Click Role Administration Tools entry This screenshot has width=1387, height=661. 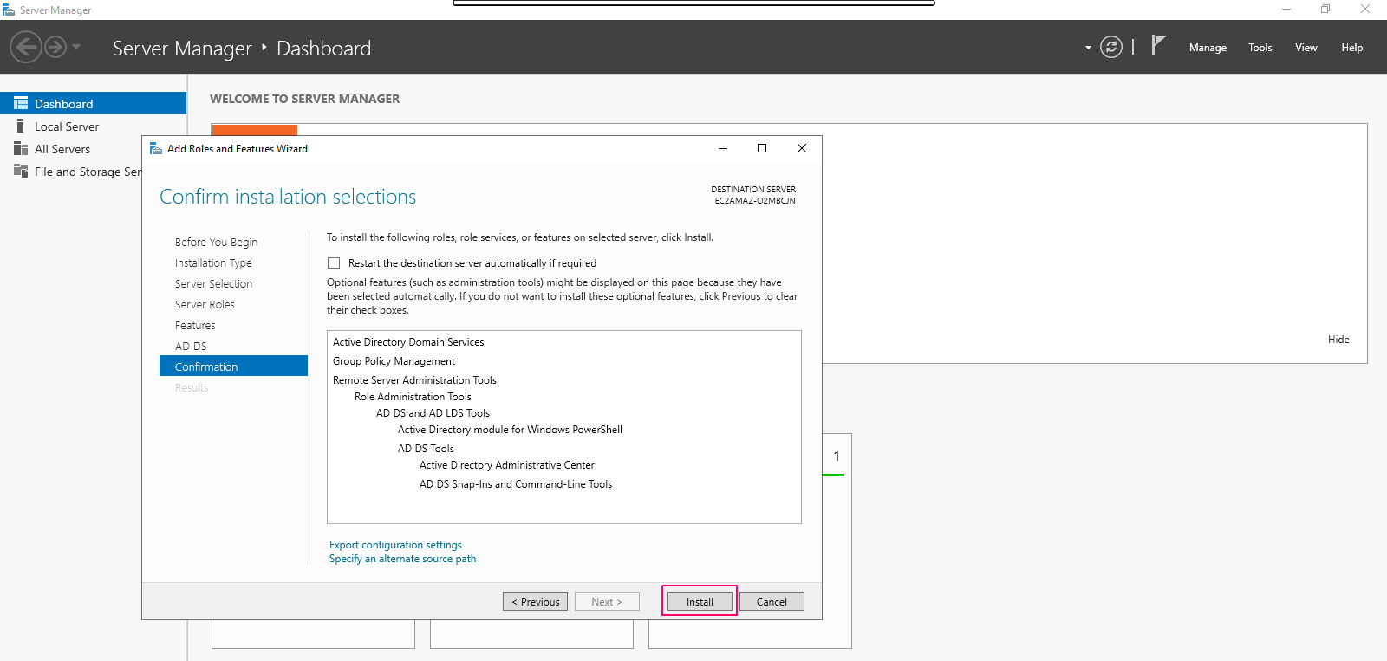click(x=413, y=397)
